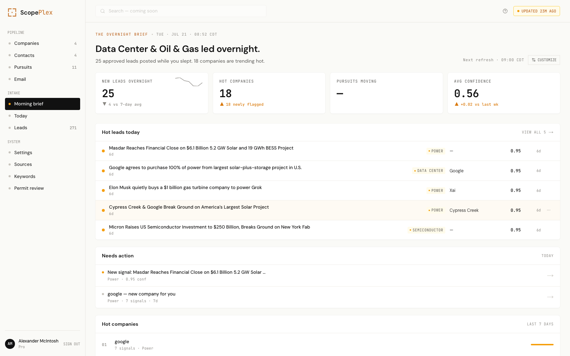
Task: Click the google hot company row
Action: tap(328, 345)
